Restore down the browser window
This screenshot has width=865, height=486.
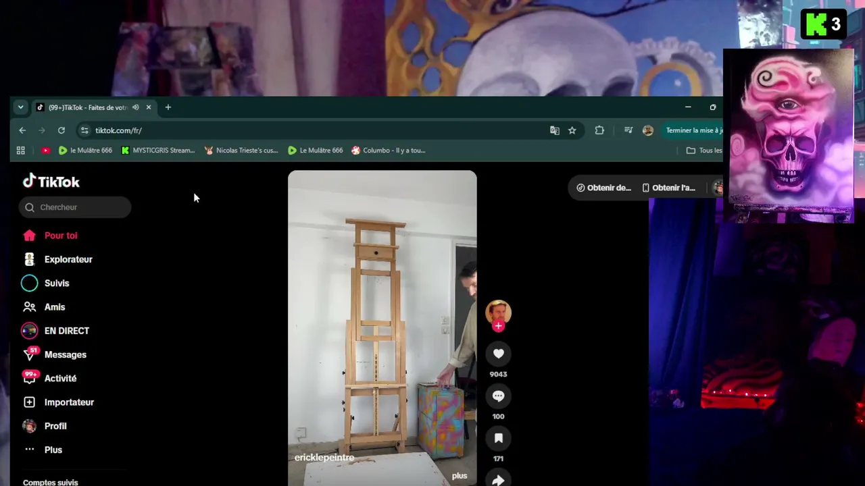click(713, 107)
